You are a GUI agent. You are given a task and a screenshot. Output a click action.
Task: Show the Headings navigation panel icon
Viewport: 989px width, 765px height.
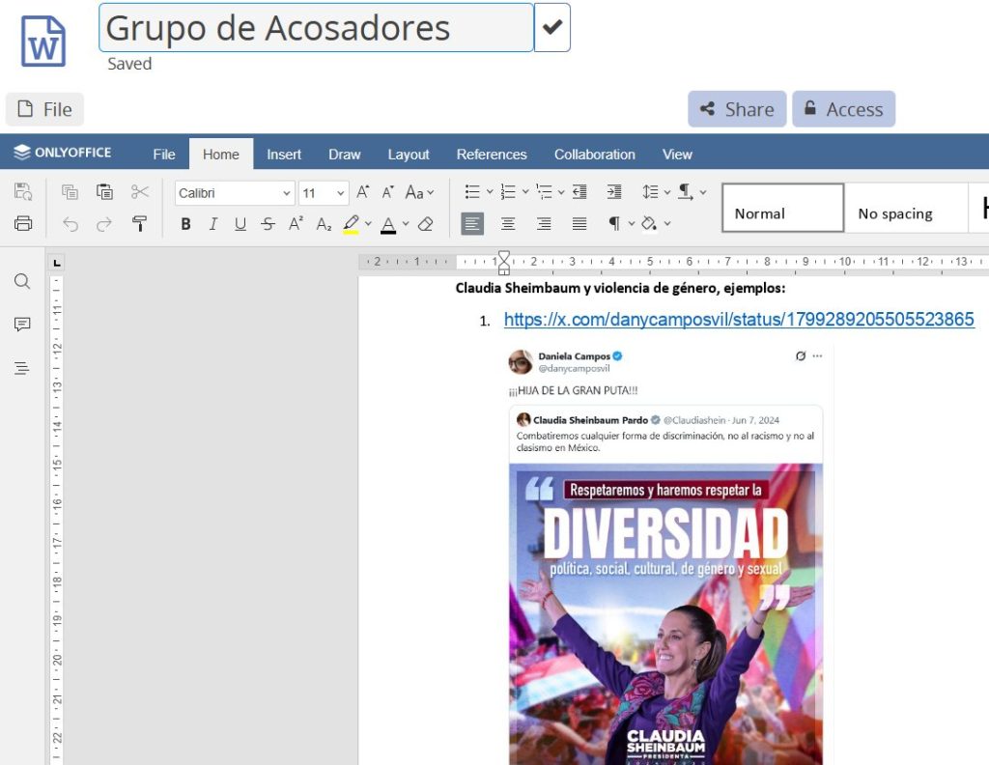pos(22,368)
